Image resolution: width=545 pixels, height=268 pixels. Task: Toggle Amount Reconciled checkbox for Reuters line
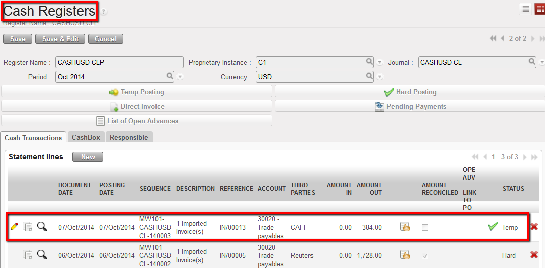point(425,255)
